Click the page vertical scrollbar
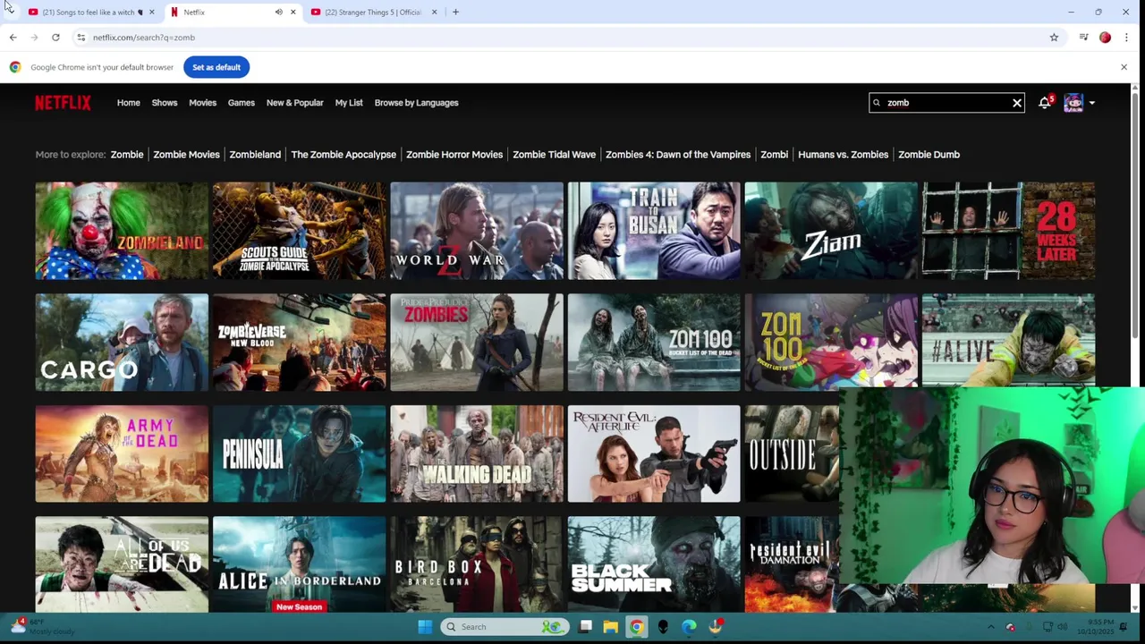 tap(1135, 215)
